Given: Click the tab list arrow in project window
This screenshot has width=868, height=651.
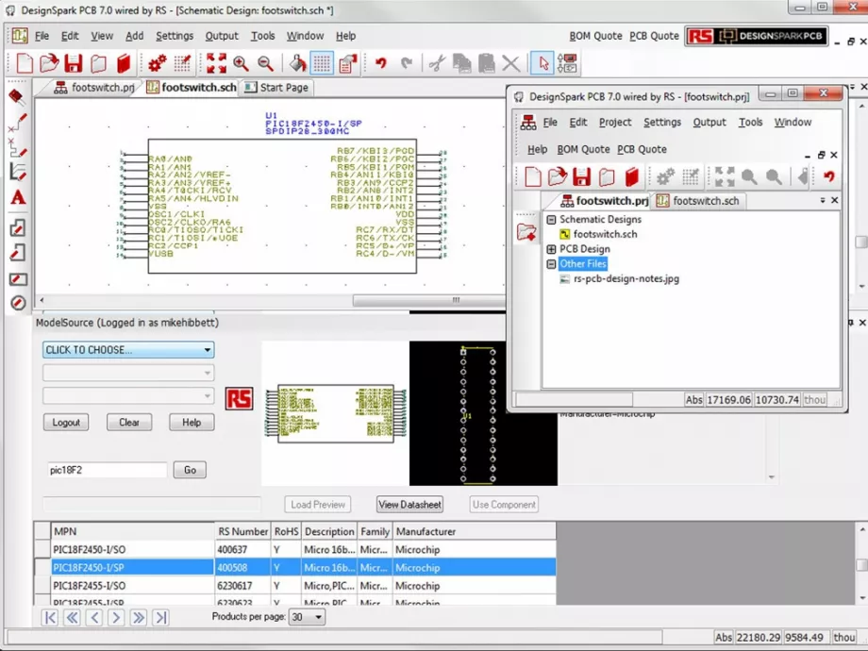Looking at the screenshot, I should pyautogui.click(x=823, y=200).
